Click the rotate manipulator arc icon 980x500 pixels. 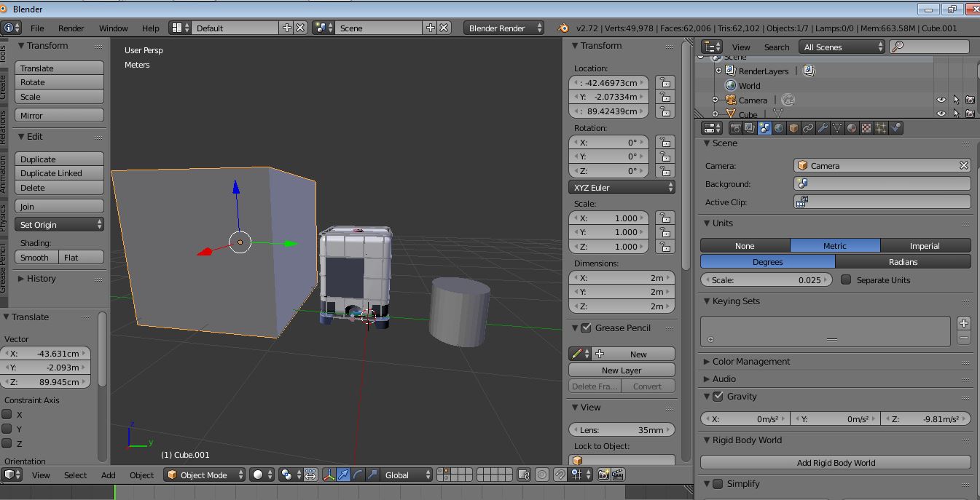(358, 475)
